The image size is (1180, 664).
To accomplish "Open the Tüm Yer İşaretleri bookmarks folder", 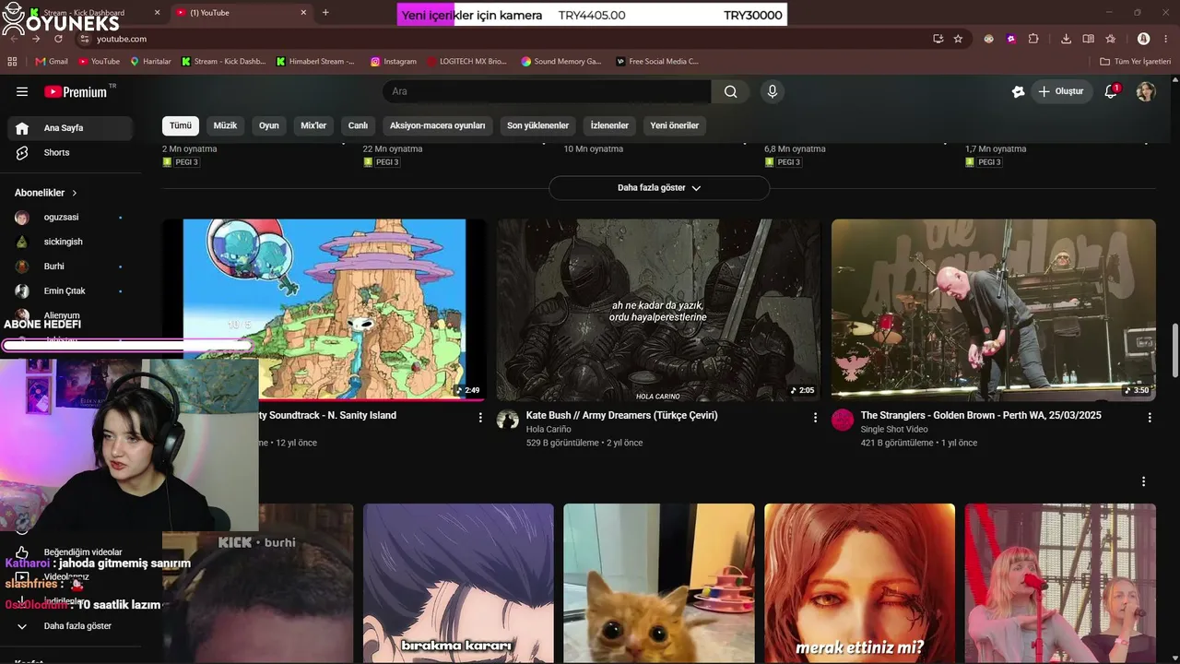I will (x=1136, y=62).
